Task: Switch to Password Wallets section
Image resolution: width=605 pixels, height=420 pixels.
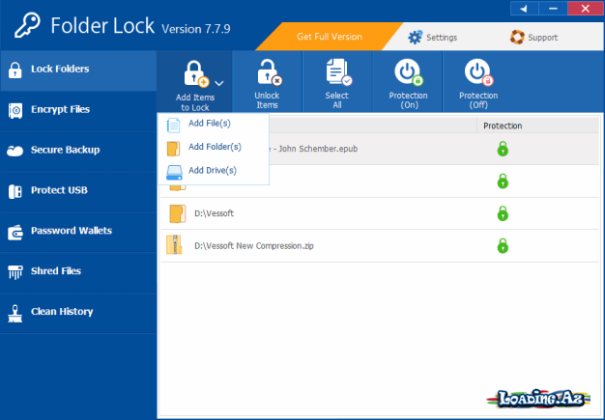Action: (78, 232)
